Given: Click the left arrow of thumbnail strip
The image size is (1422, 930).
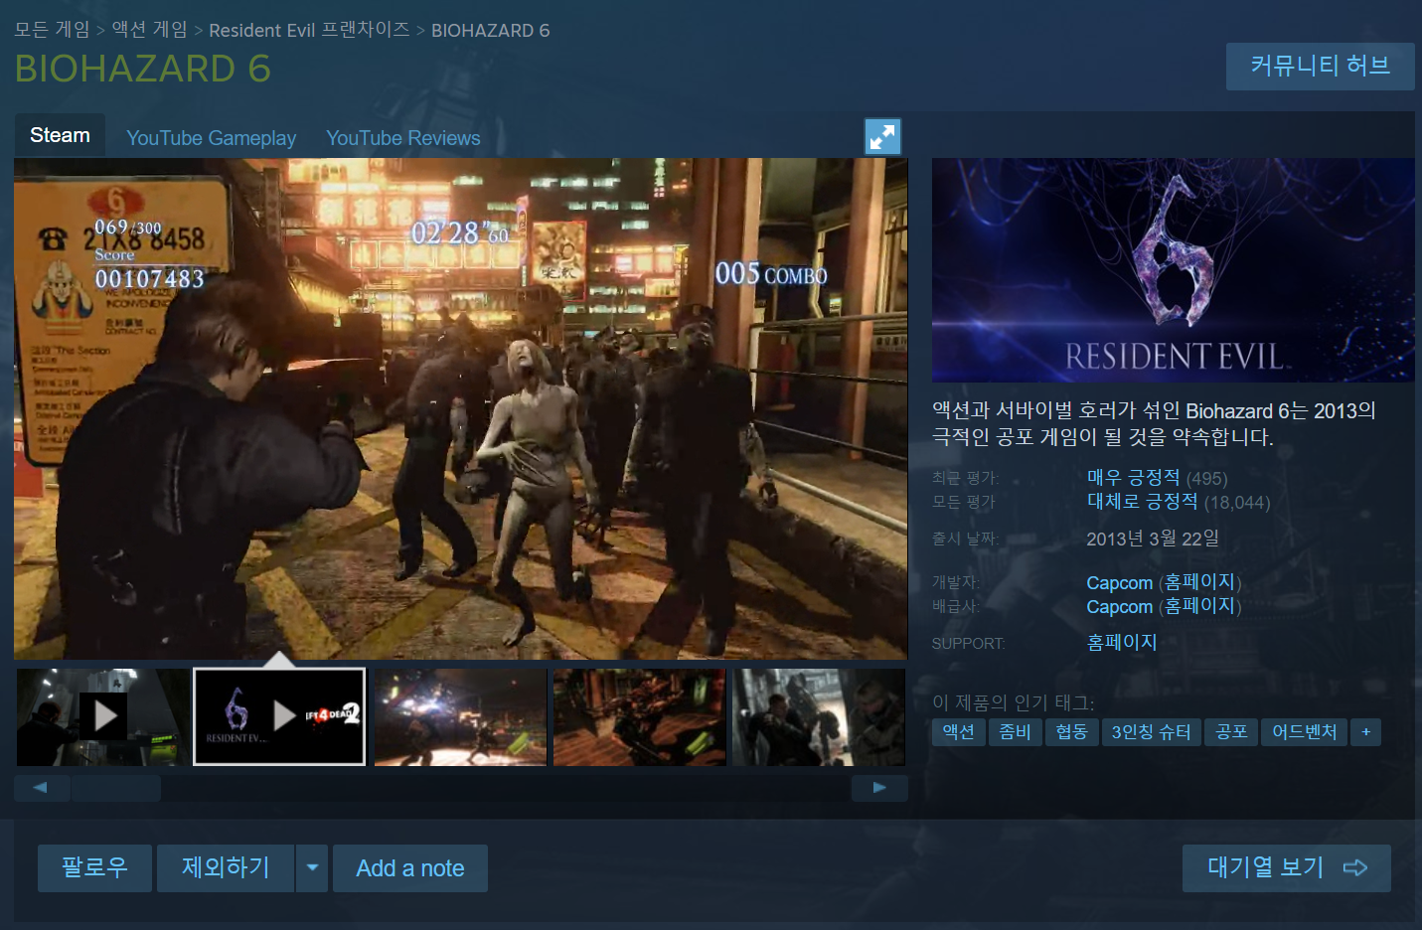Looking at the screenshot, I should [x=41, y=788].
